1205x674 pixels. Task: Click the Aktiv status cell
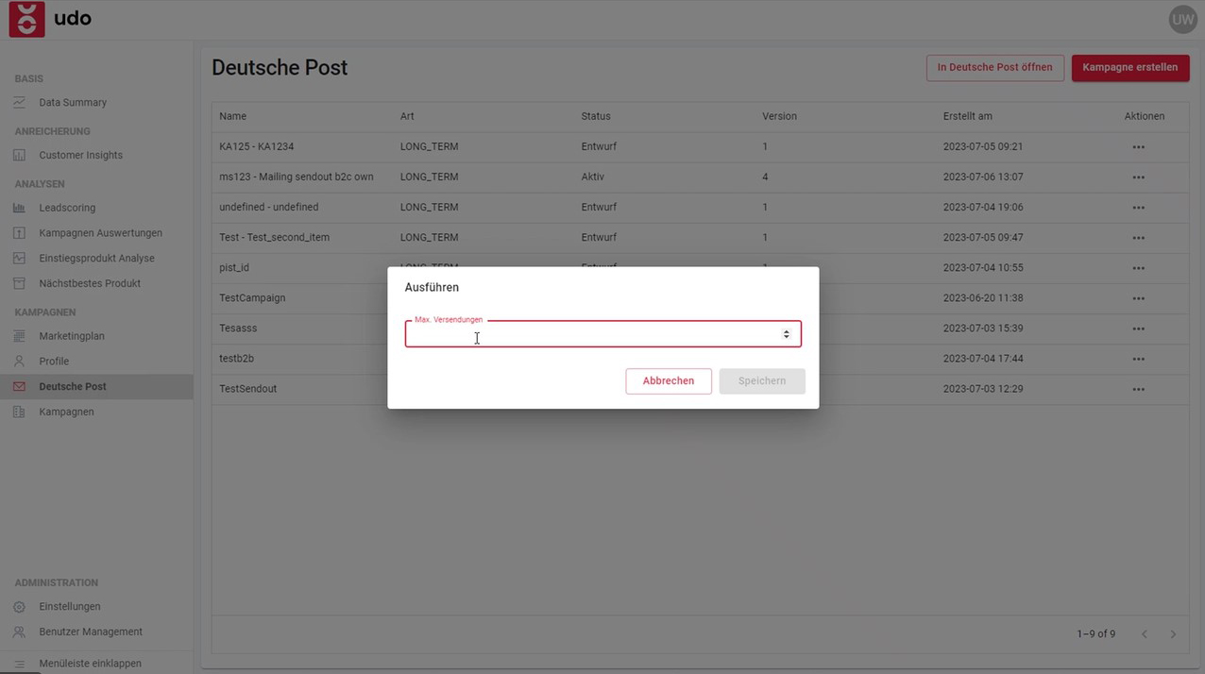(x=593, y=177)
